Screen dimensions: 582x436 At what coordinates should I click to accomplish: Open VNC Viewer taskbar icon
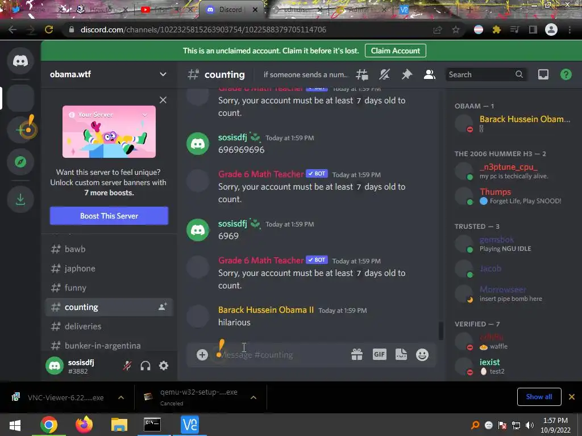[190, 425]
